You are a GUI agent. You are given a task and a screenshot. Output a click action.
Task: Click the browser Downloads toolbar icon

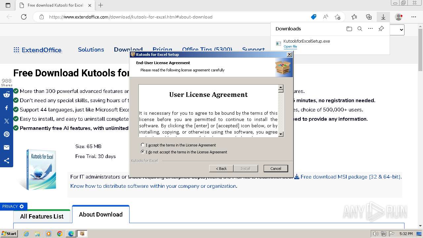[x=383, y=17]
